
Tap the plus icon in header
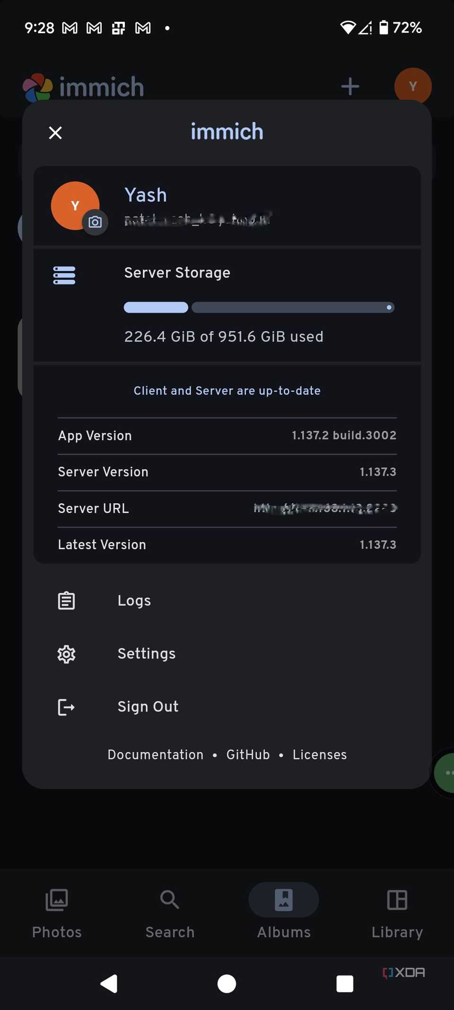[x=350, y=87]
